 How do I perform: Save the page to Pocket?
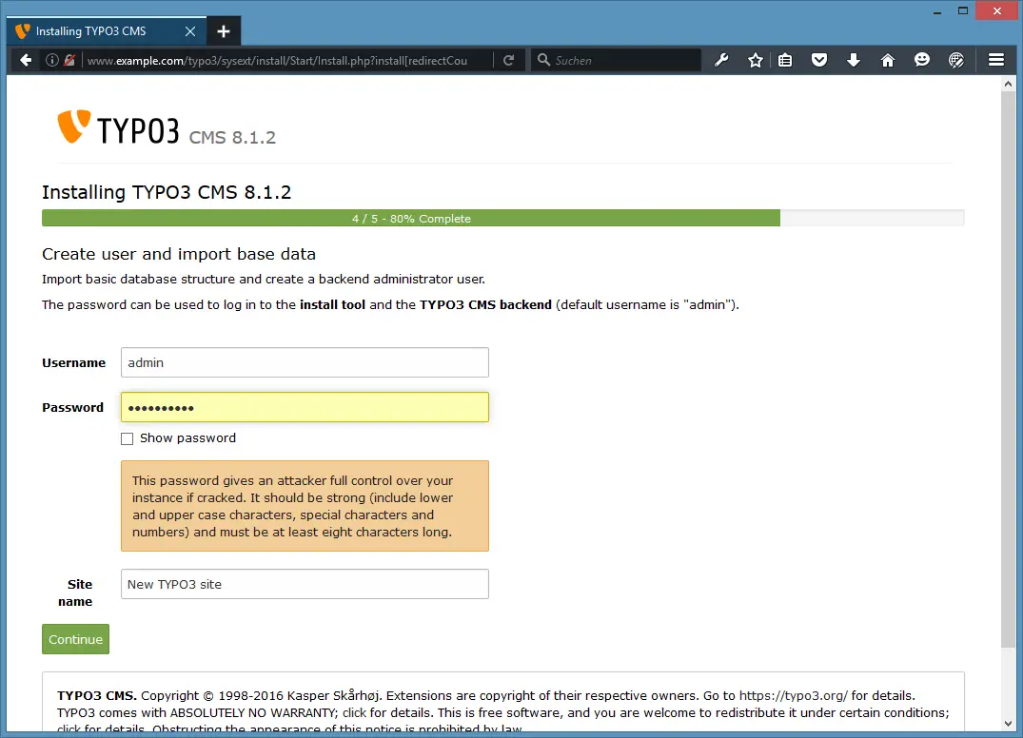(818, 60)
